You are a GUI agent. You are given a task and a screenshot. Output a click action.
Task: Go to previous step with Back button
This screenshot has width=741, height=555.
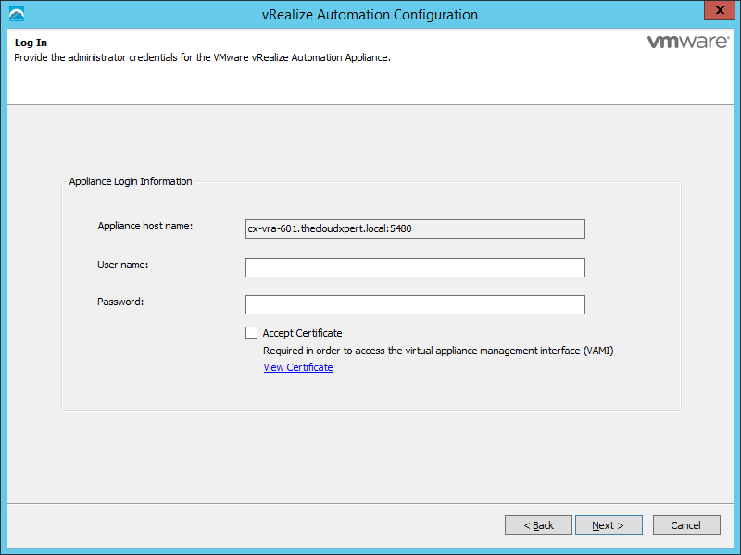tap(538, 525)
